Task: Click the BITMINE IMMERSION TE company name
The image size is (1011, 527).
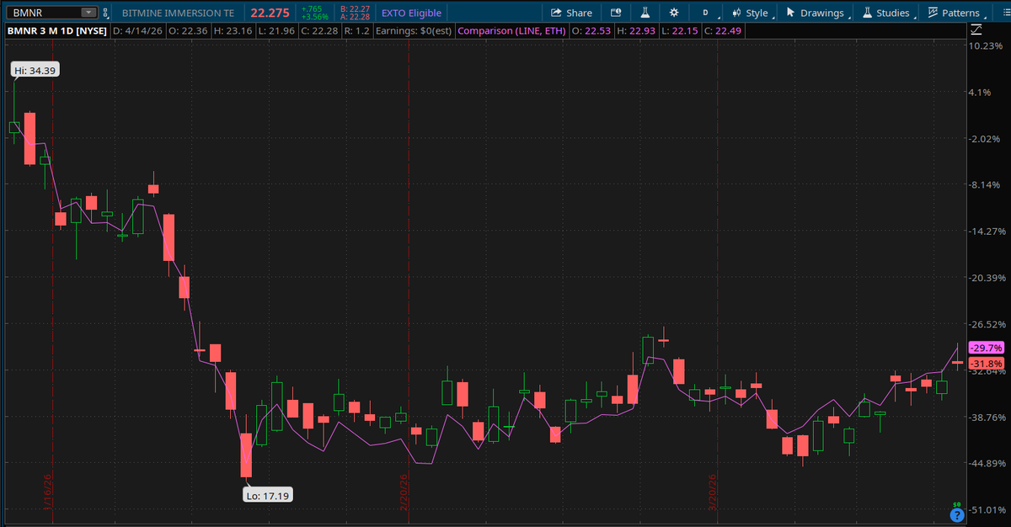Action: [x=177, y=13]
